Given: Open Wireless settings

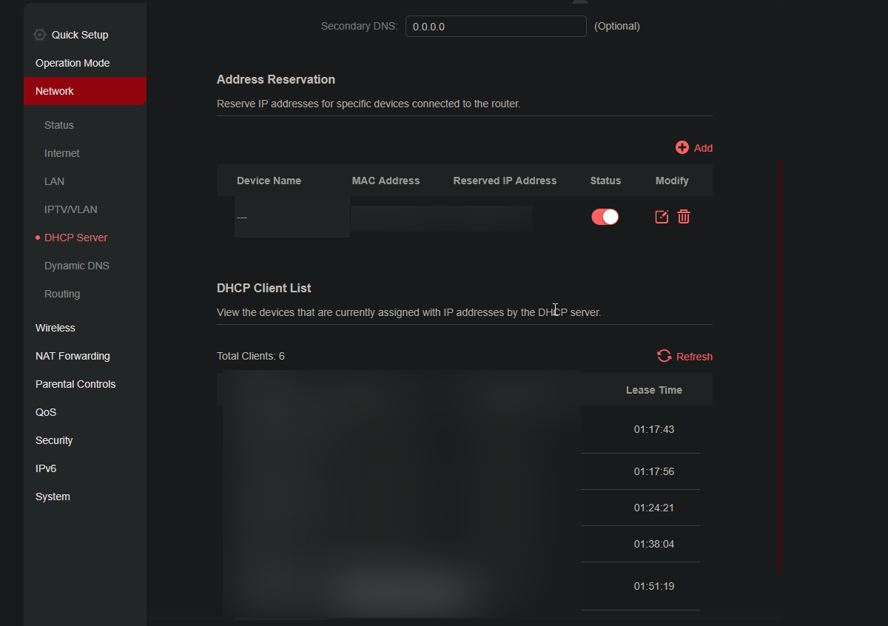Looking at the screenshot, I should click(x=55, y=328).
